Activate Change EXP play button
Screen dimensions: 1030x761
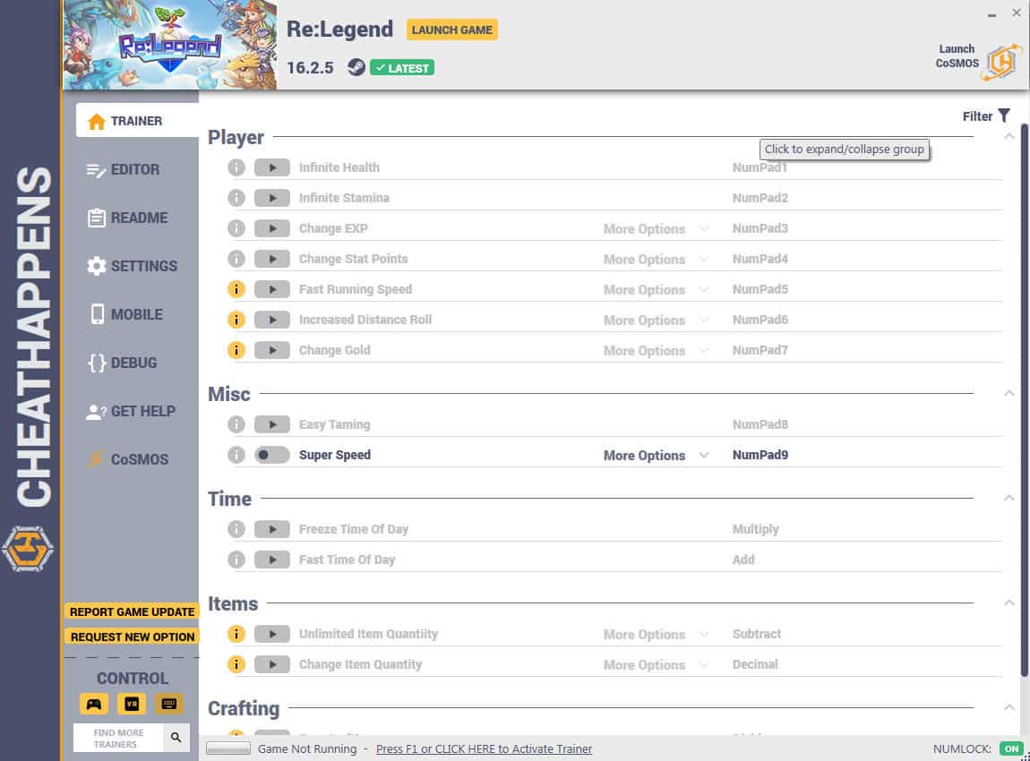pyautogui.click(x=272, y=228)
